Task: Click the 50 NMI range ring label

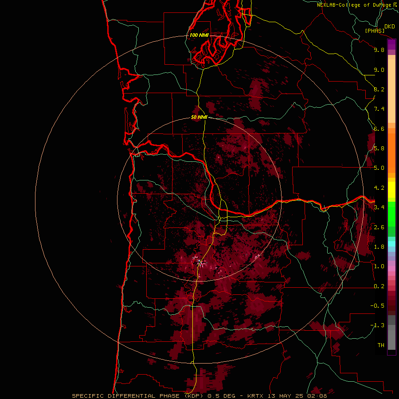Action: tap(199, 117)
